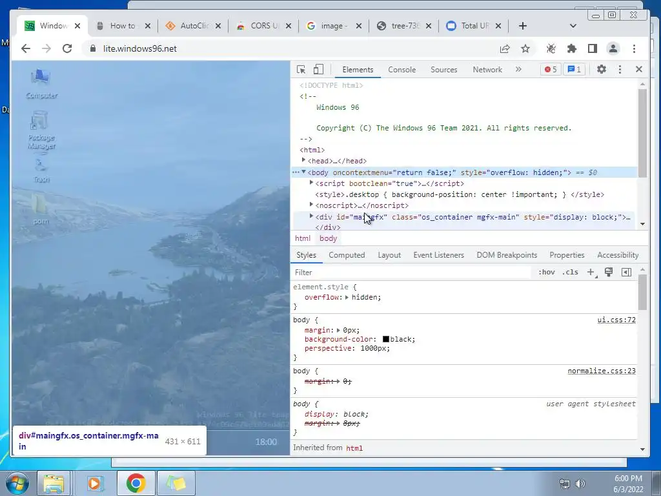Screen dimensions: 661x496
Task: Open the normalize.css:23 source link
Action: (601, 371)
